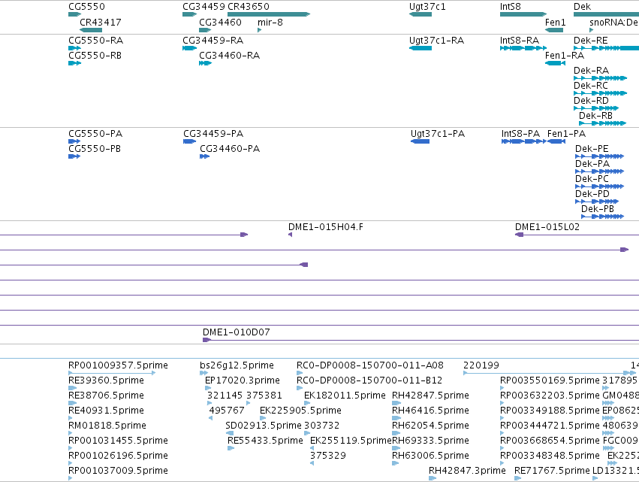Click EST RE55433.5prime
639x482 pixels.
click(265, 441)
